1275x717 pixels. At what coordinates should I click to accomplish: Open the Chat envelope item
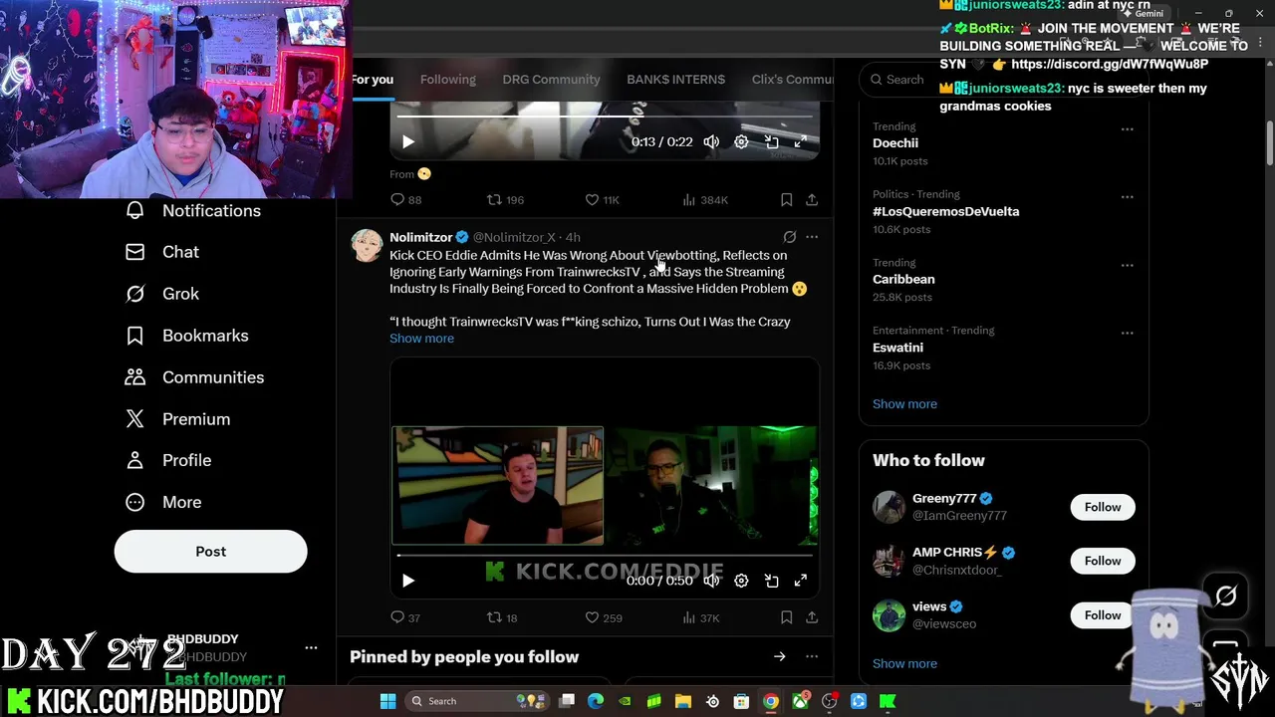tap(161, 252)
